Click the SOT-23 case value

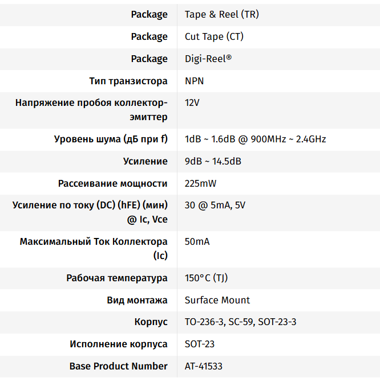click(x=200, y=344)
